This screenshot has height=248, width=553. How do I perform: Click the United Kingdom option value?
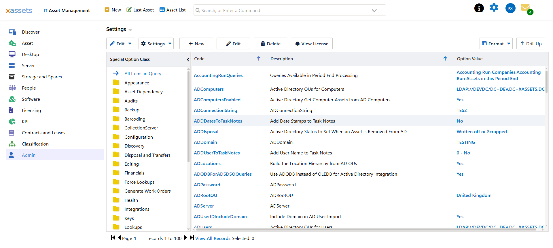(x=474, y=195)
